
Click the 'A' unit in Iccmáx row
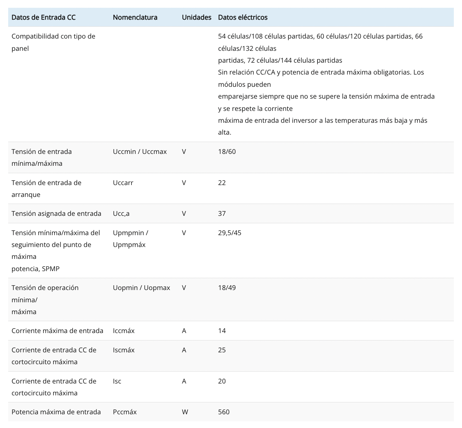click(x=184, y=331)
